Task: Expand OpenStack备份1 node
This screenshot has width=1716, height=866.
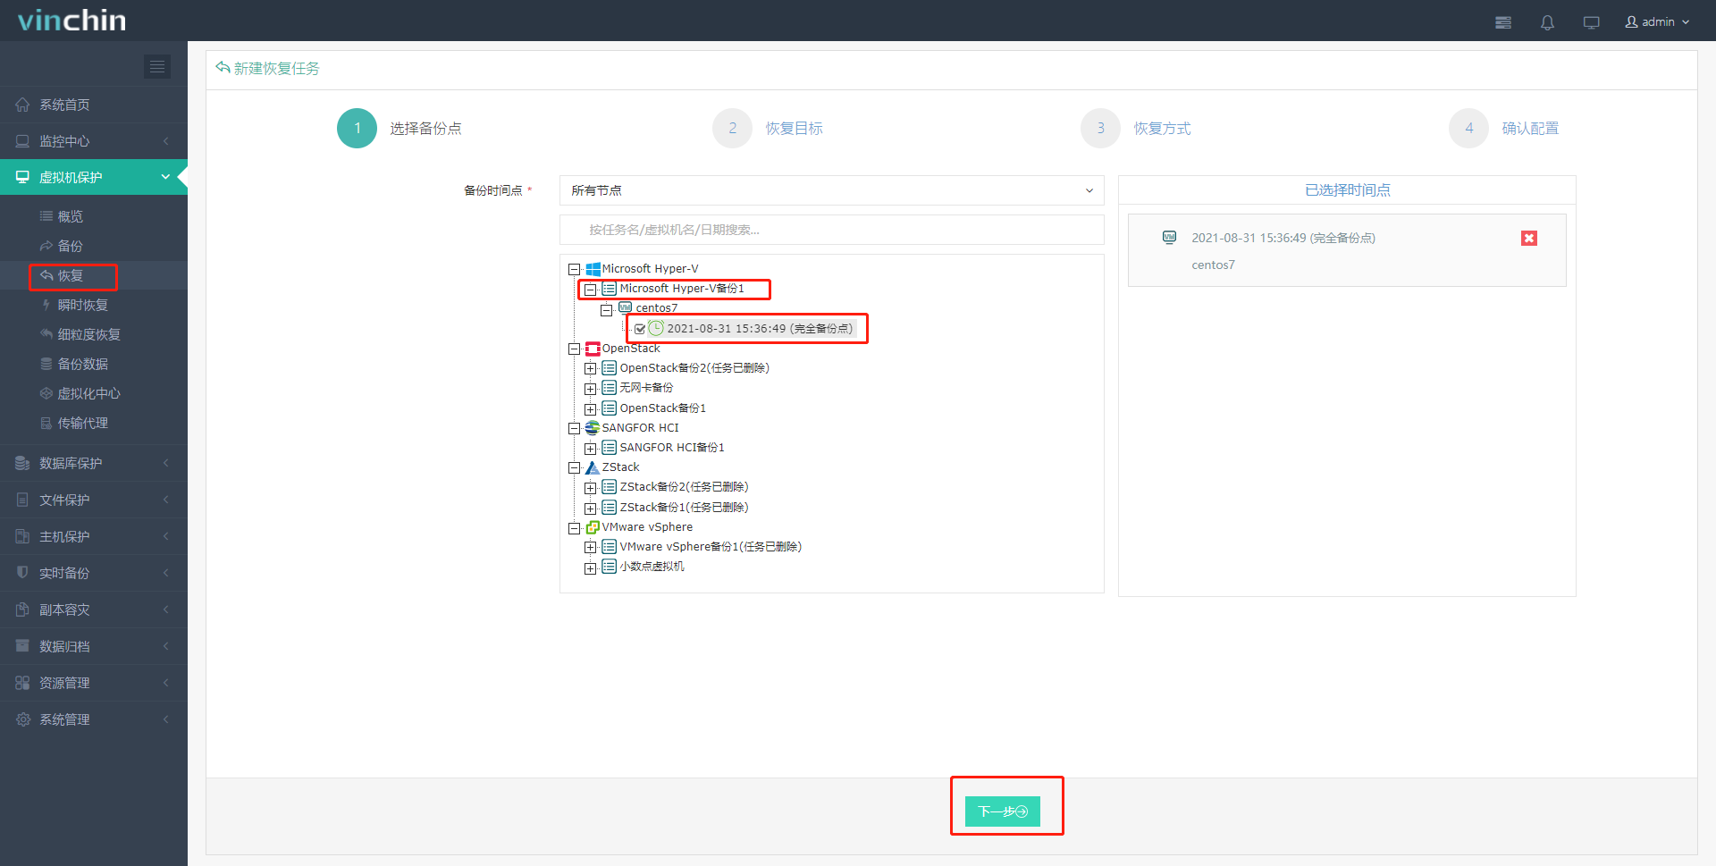Action: [x=591, y=408]
